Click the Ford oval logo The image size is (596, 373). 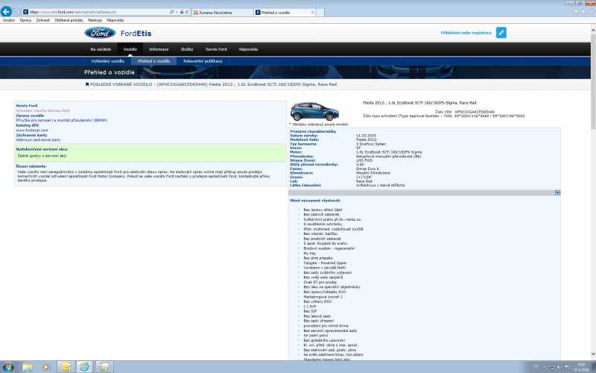[x=100, y=33]
